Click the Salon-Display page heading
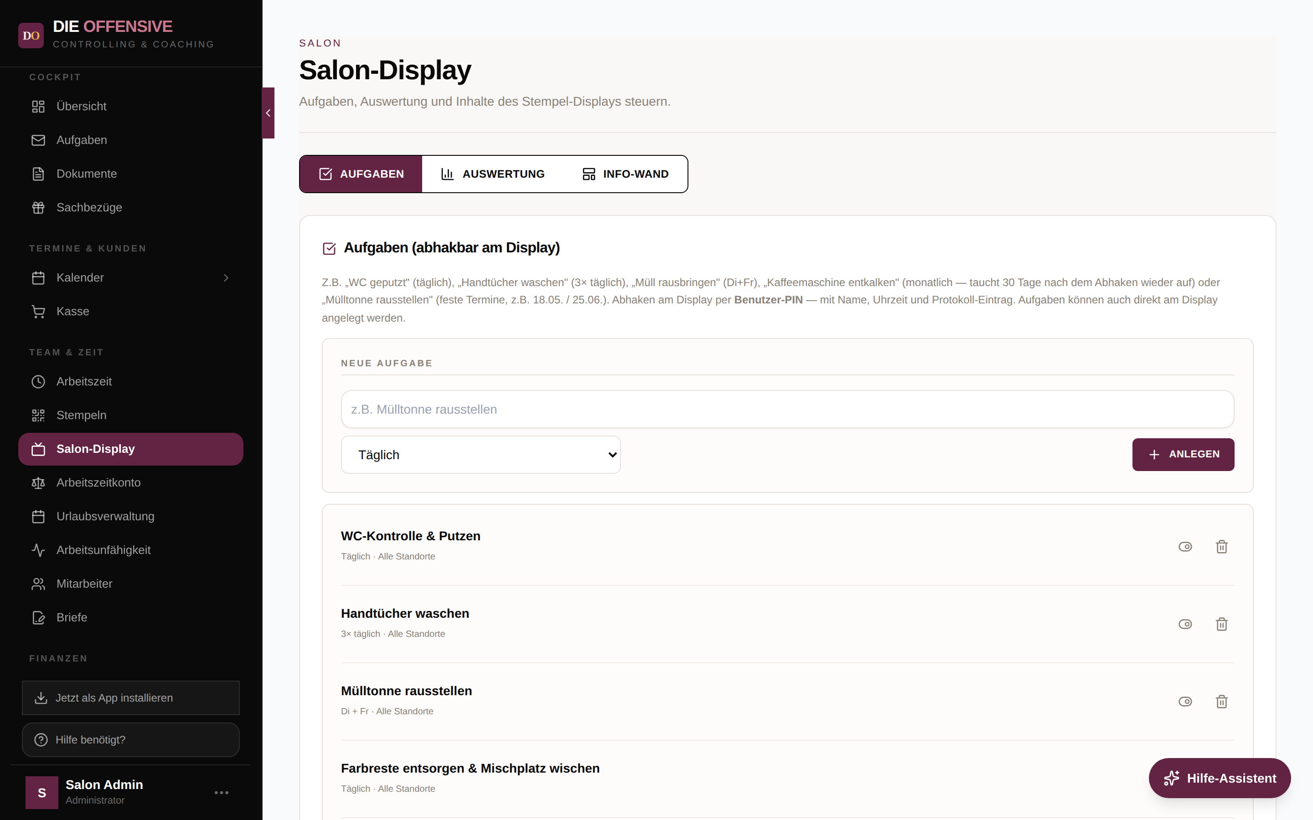Screen dimensions: 1313x820 (385, 71)
